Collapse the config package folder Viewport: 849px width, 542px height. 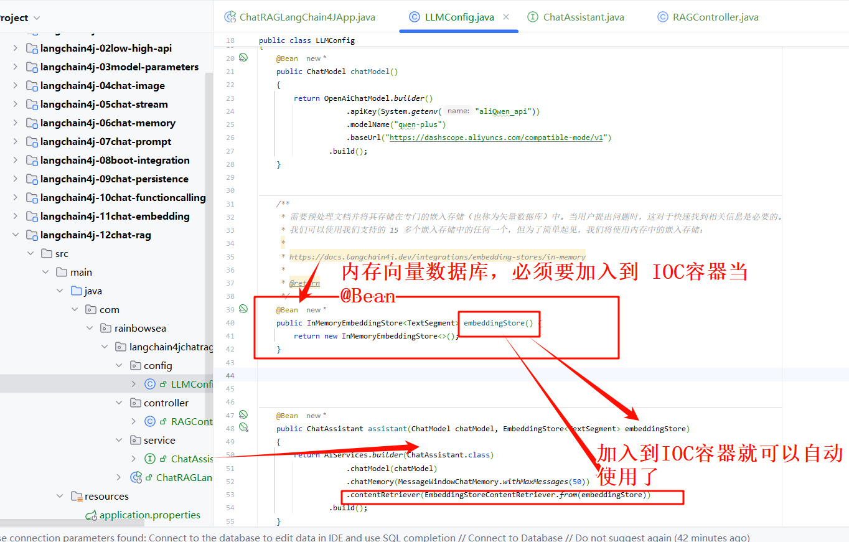pos(120,365)
